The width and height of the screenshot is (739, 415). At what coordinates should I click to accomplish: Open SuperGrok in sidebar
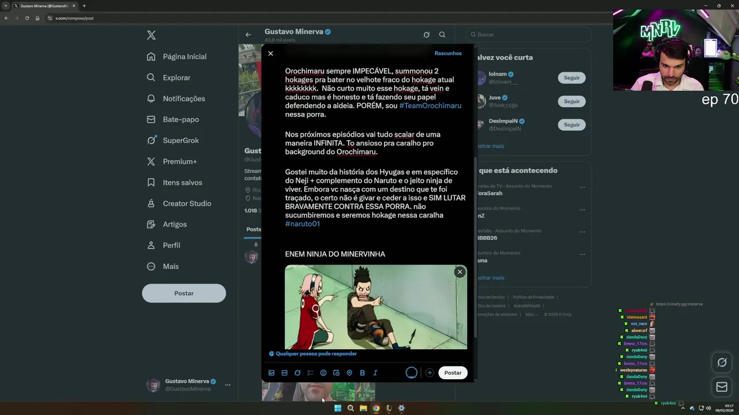[173, 140]
